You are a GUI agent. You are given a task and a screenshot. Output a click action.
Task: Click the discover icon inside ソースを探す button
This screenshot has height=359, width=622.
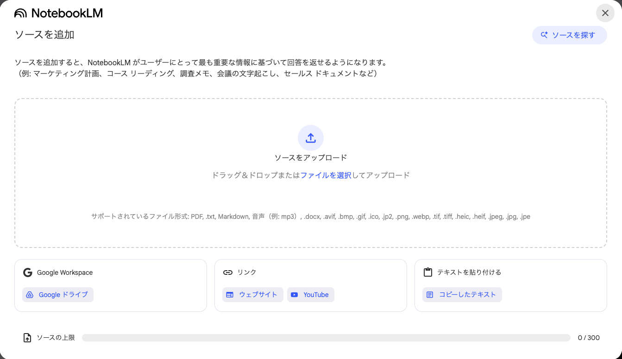(544, 35)
